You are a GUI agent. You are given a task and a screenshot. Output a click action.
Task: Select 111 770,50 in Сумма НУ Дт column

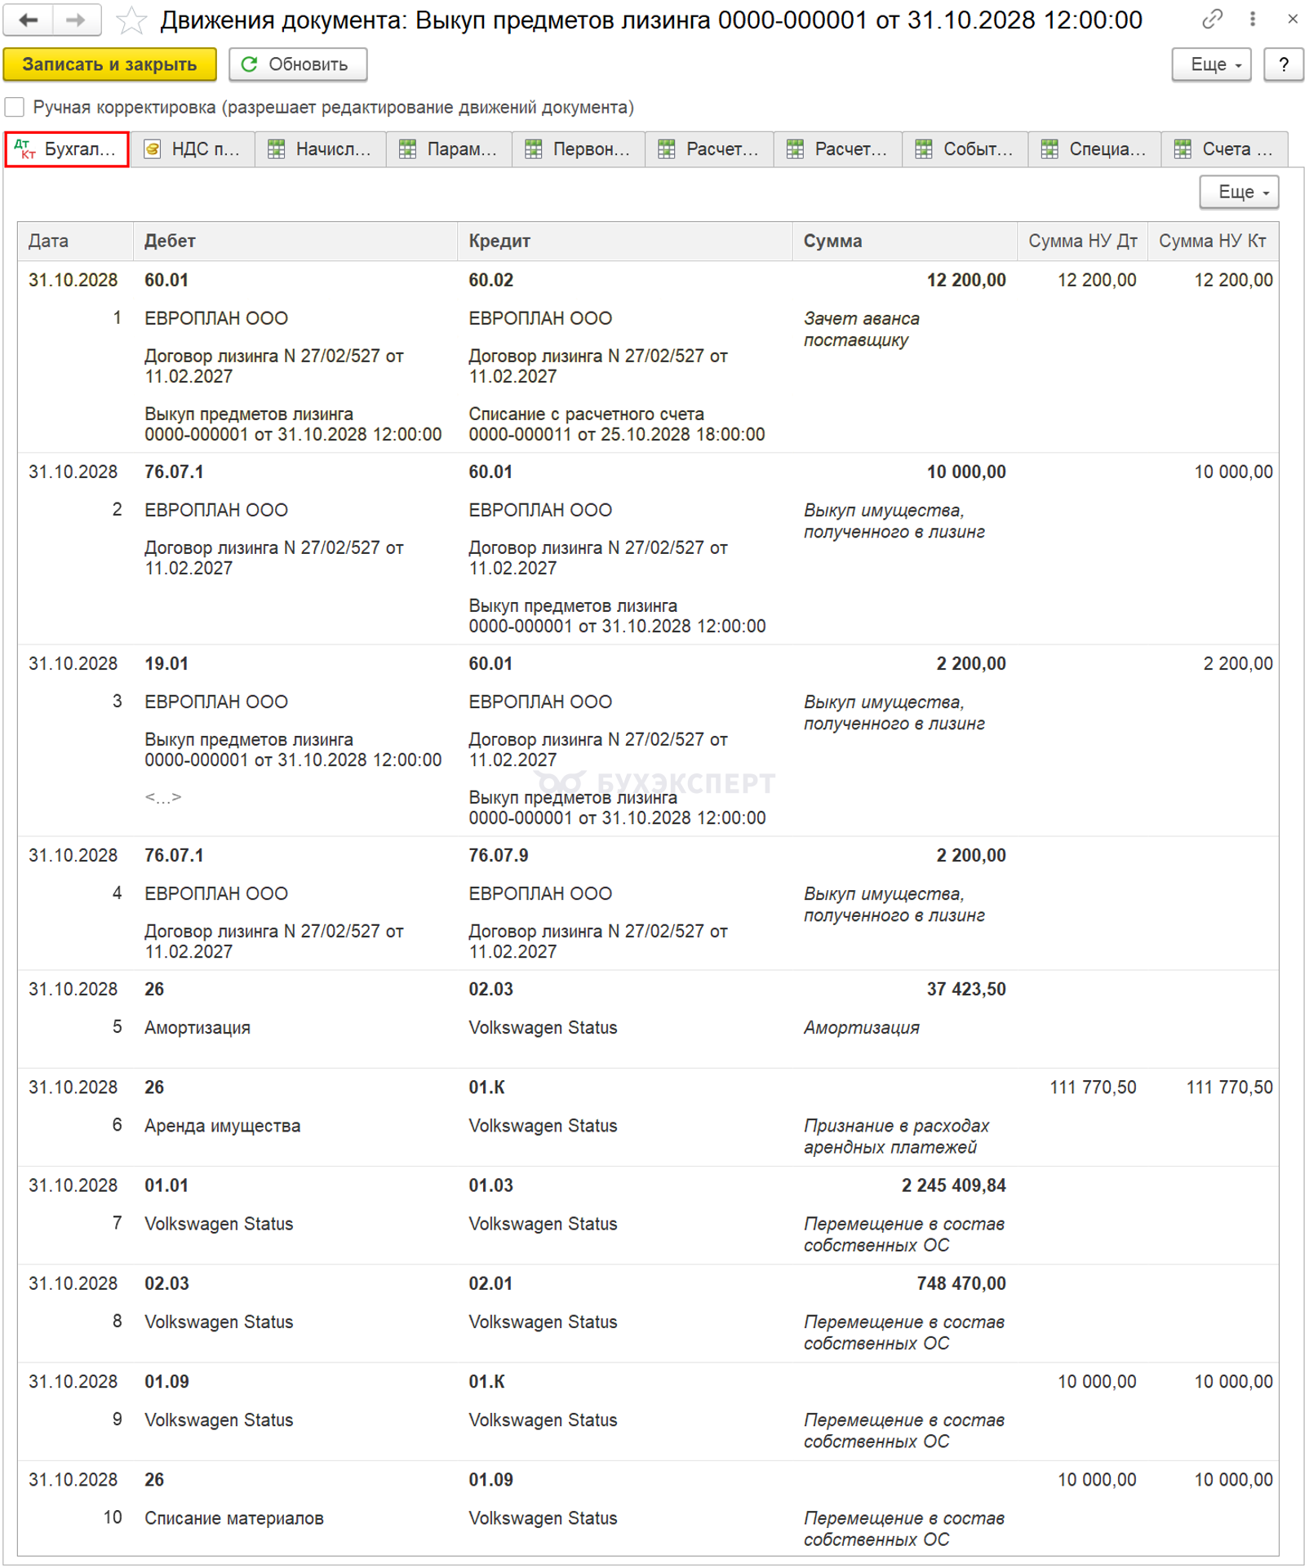(x=1093, y=1087)
